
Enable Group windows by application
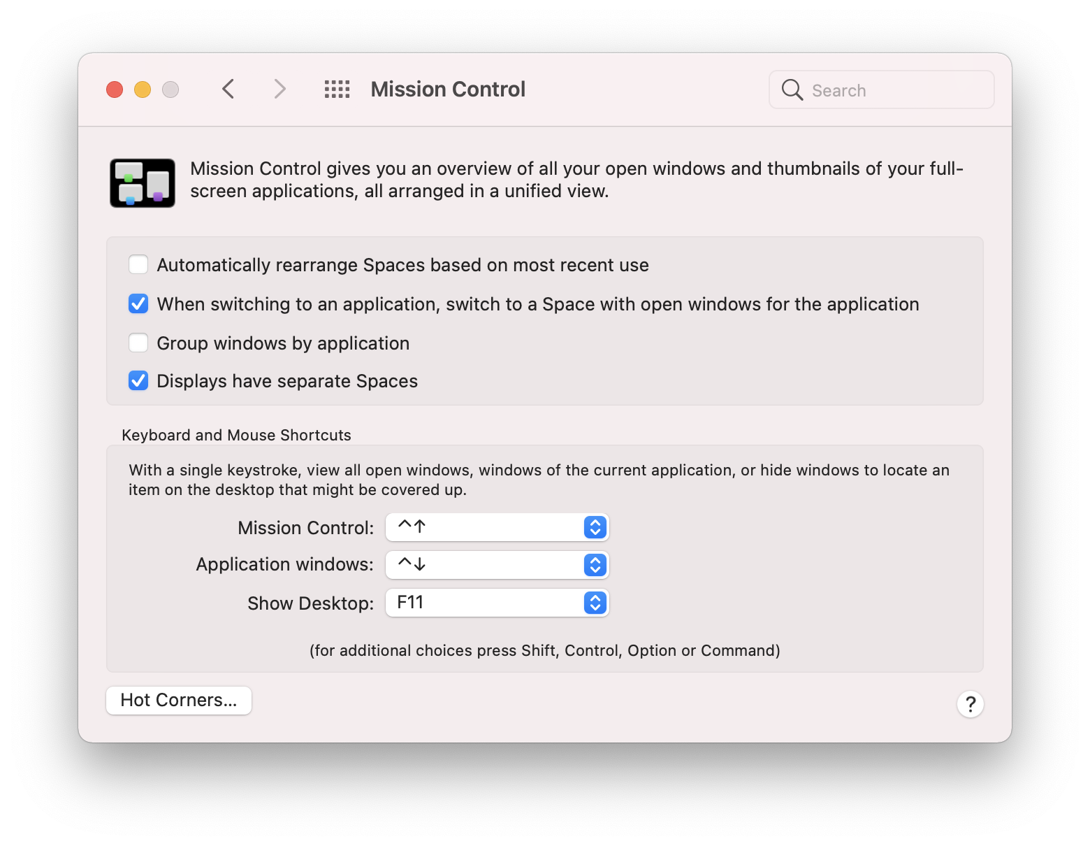(x=138, y=343)
